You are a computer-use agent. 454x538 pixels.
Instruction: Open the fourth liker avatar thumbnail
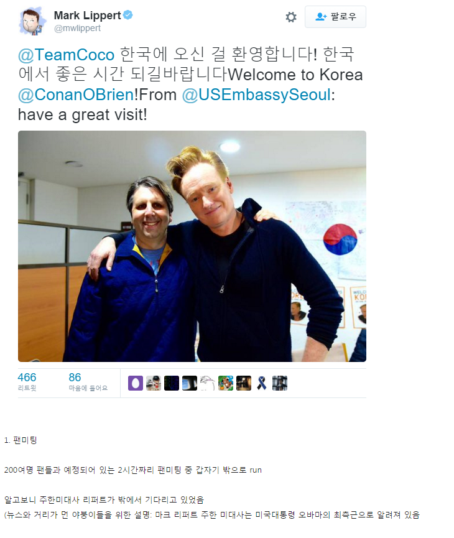(190, 383)
